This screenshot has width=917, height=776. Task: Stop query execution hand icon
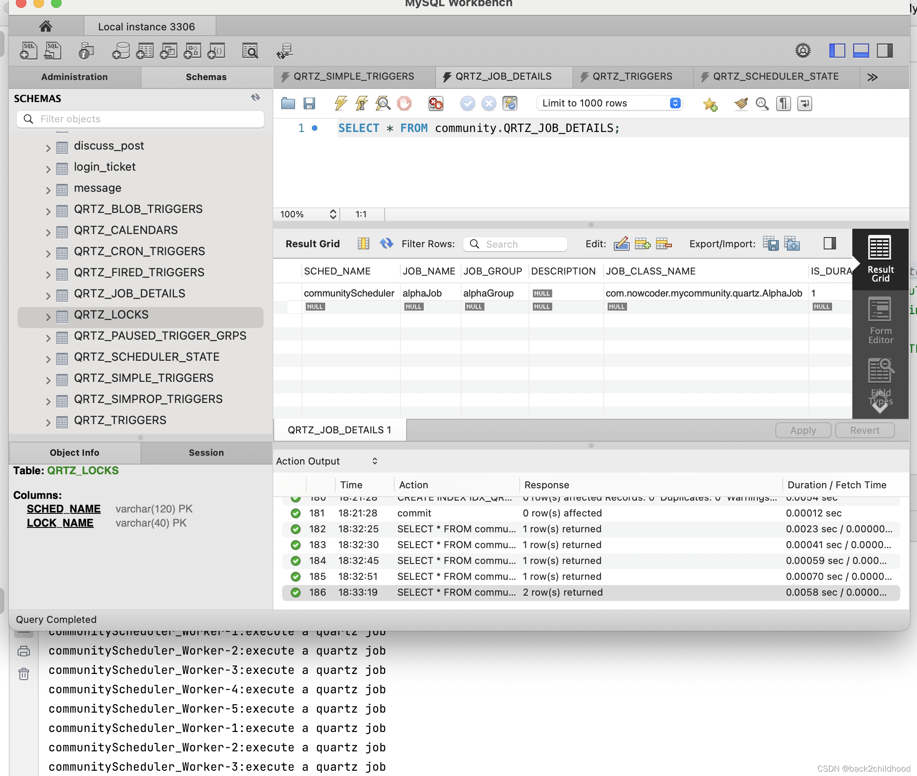point(404,103)
